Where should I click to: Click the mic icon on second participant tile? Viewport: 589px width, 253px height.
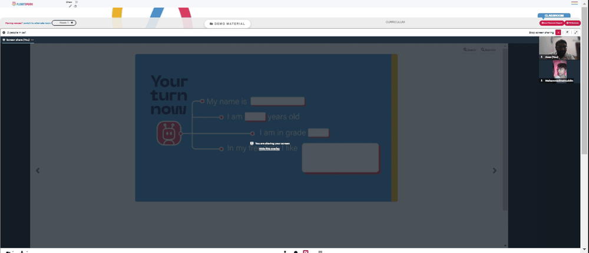click(541, 81)
